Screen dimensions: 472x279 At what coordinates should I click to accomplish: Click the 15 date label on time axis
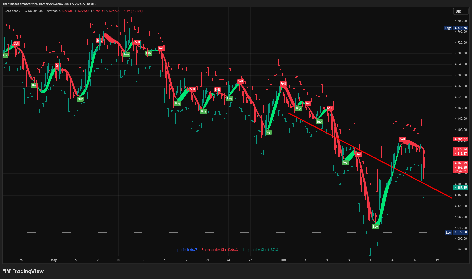[164, 260]
